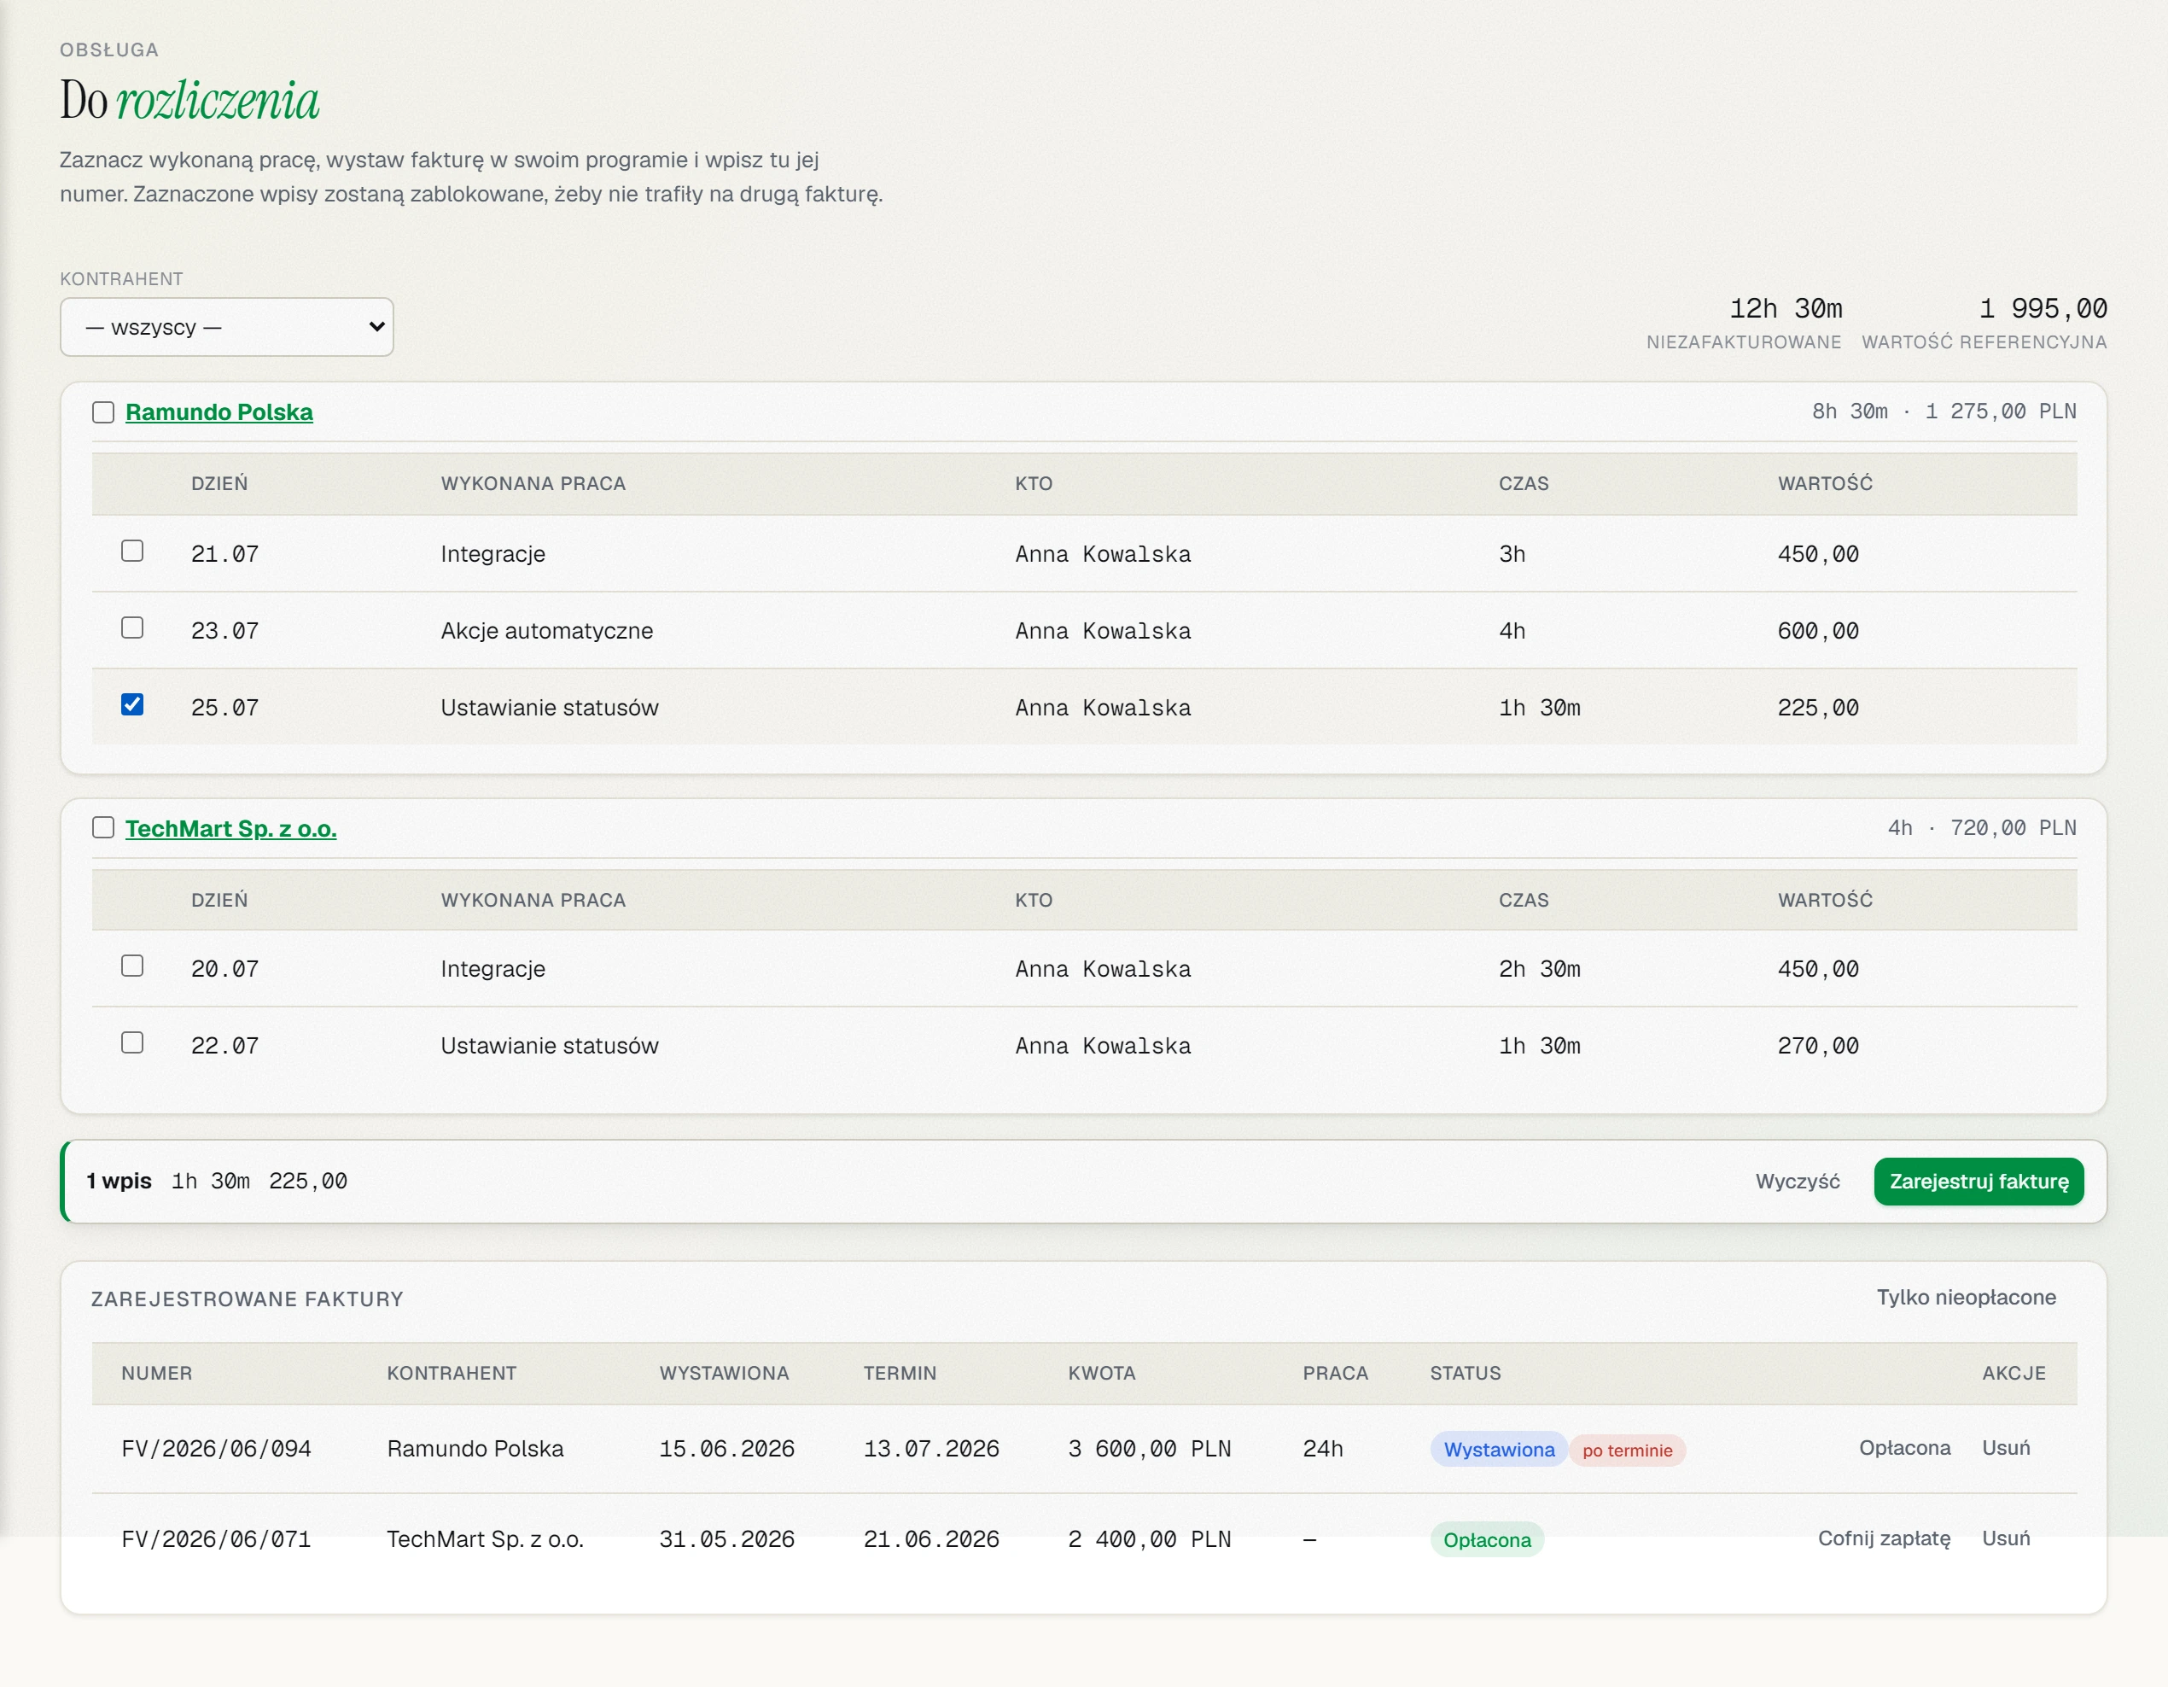Click invoice number FV/2026/06/071
The height and width of the screenshot is (1687, 2168).
pos(217,1540)
